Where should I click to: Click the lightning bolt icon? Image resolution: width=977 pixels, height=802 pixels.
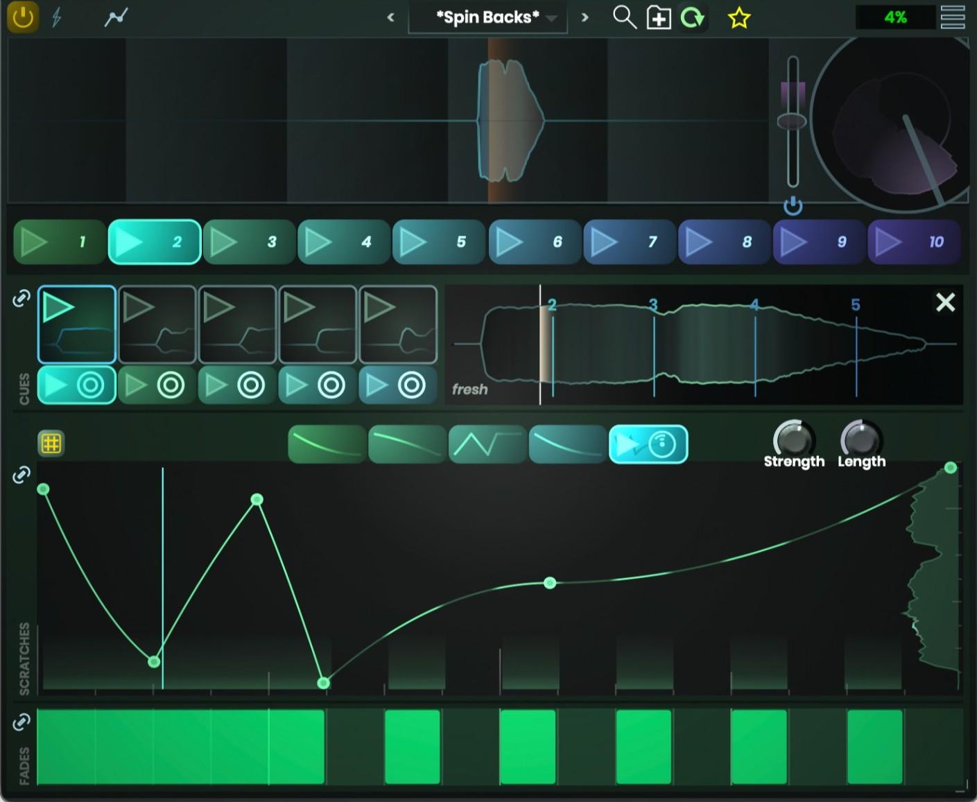57,17
